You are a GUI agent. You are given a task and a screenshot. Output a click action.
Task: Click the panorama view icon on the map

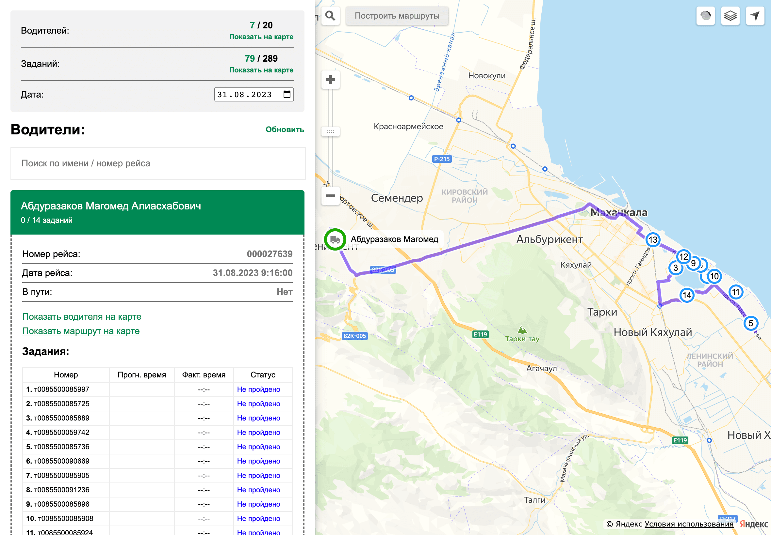(x=706, y=15)
